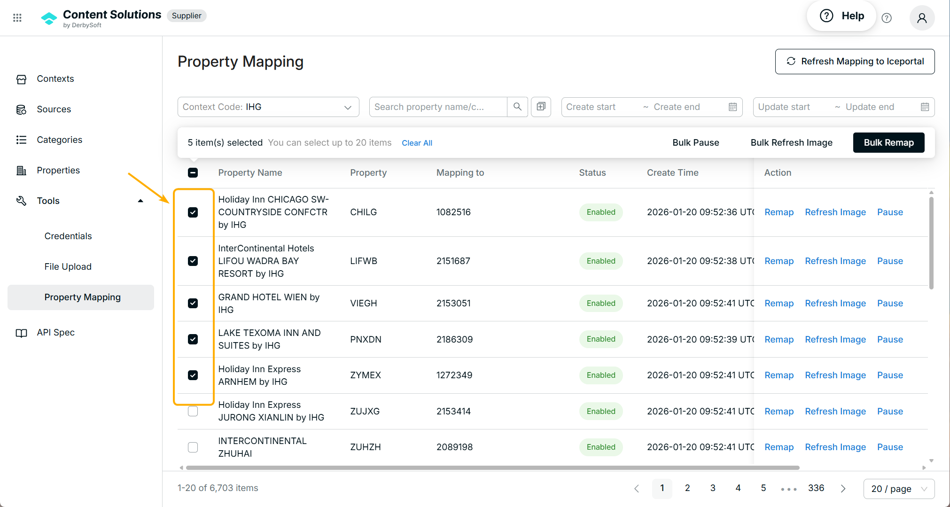Open File Upload under Tools
This screenshot has width=950, height=507.
[68, 267]
